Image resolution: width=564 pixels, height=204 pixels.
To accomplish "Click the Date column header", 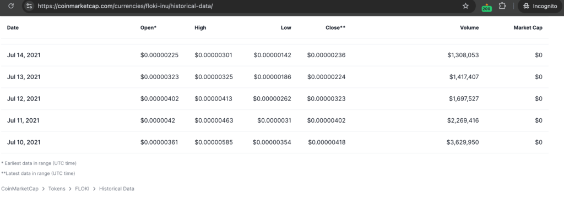I will [x=13, y=27].
